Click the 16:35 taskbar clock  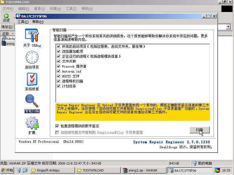click(226, 170)
